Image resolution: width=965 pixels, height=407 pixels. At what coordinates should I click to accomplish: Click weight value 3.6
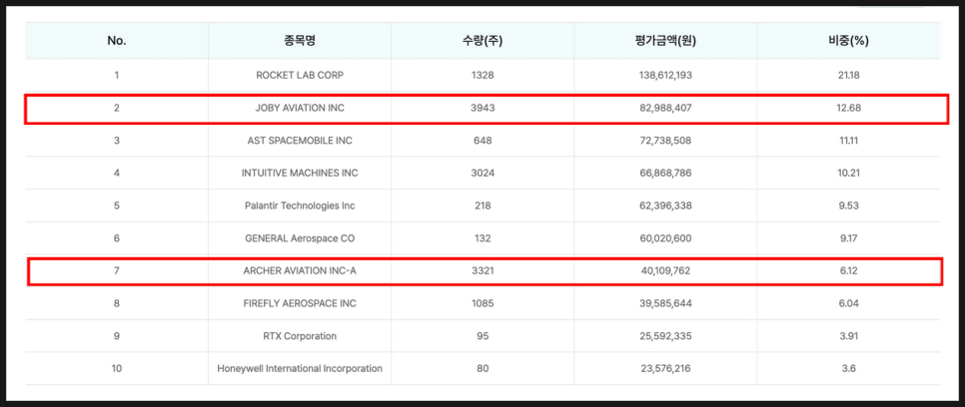(849, 368)
